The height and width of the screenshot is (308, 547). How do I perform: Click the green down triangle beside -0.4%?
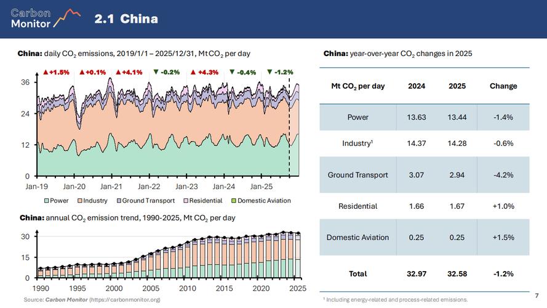tap(231, 72)
